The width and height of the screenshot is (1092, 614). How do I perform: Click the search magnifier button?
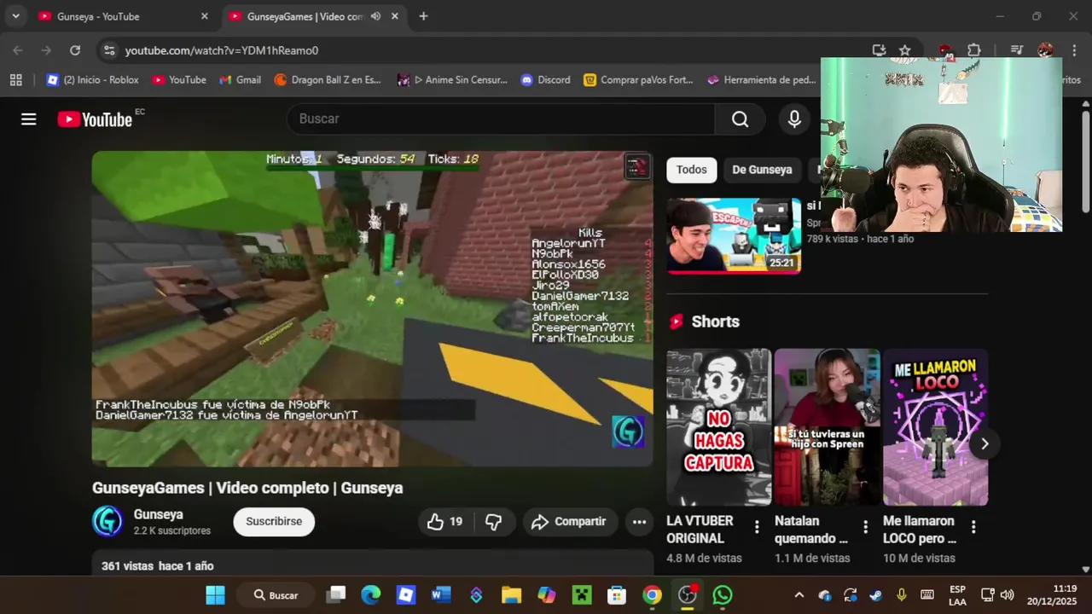pyautogui.click(x=740, y=119)
